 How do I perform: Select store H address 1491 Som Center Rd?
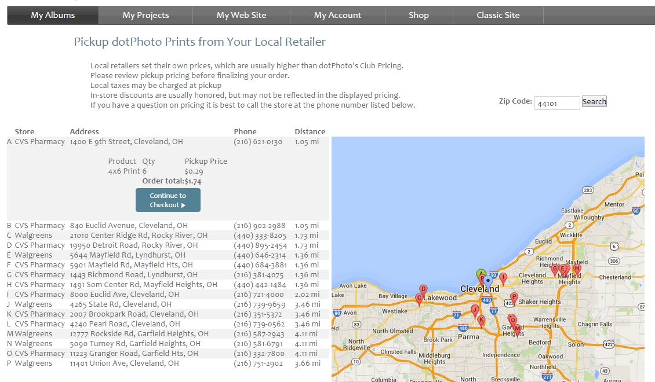[x=143, y=284]
